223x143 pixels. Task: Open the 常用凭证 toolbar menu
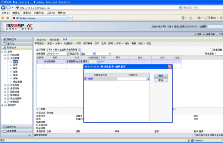[x=40, y=44]
